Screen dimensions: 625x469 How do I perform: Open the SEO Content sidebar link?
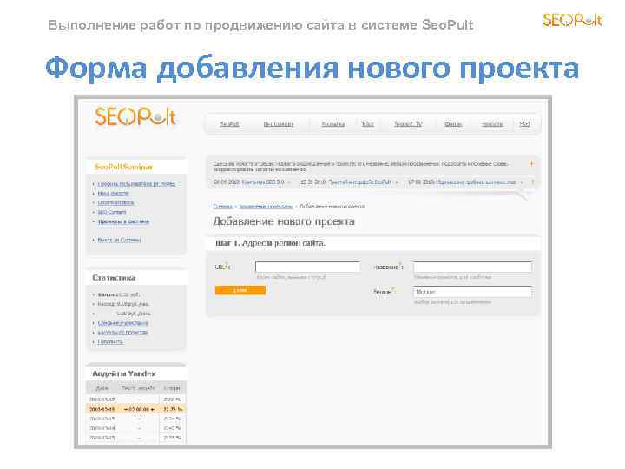[x=112, y=212]
